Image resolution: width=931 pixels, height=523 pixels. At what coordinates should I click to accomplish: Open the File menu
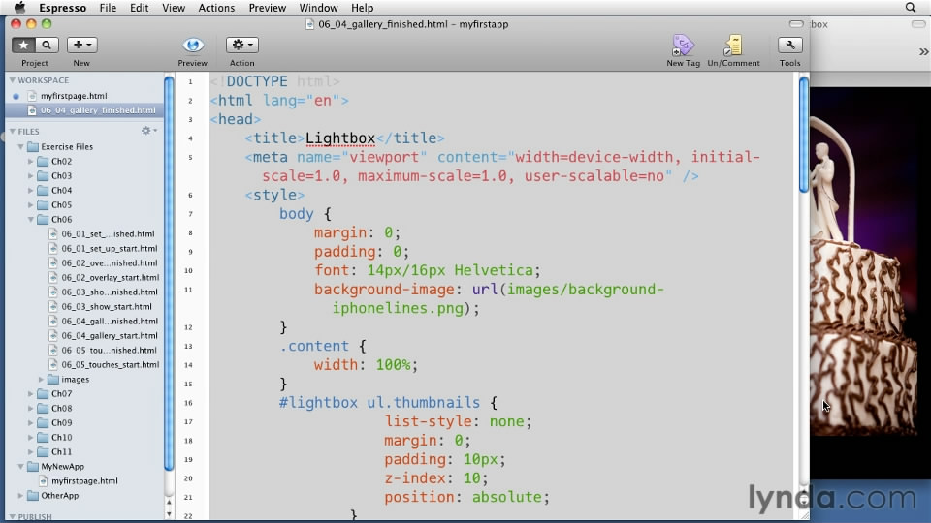[x=108, y=8]
